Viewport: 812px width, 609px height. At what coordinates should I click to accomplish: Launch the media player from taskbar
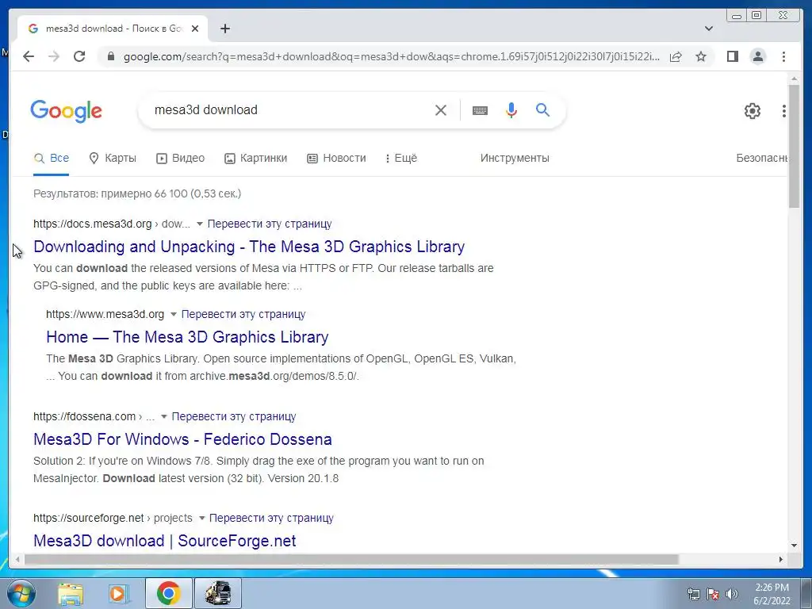click(119, 593)
